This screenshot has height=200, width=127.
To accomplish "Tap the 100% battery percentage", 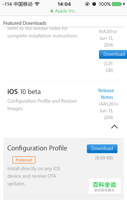I will [x=105, y=4].
